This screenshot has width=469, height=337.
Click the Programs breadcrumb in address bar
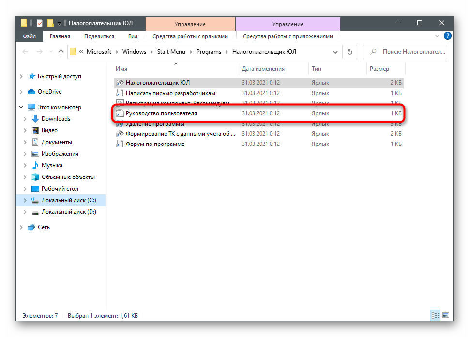point(209,52)
